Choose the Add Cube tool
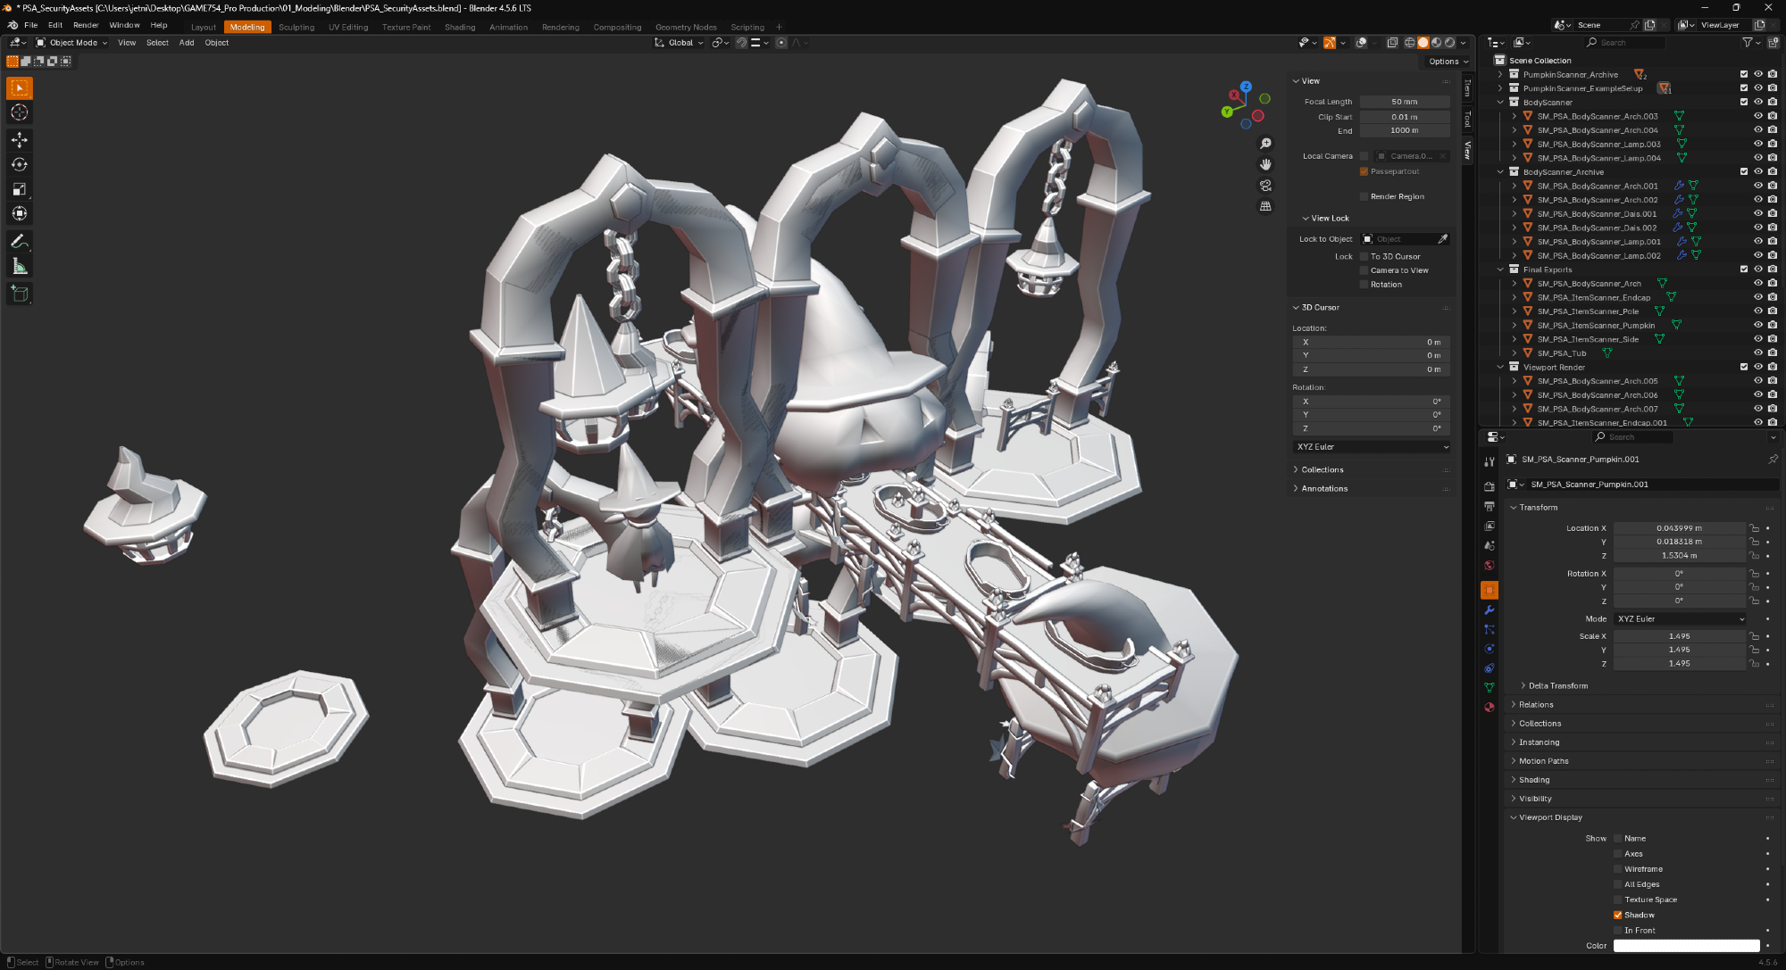Screen dimensions: 1786x970 pyautogui.click(x=20, y=293)
